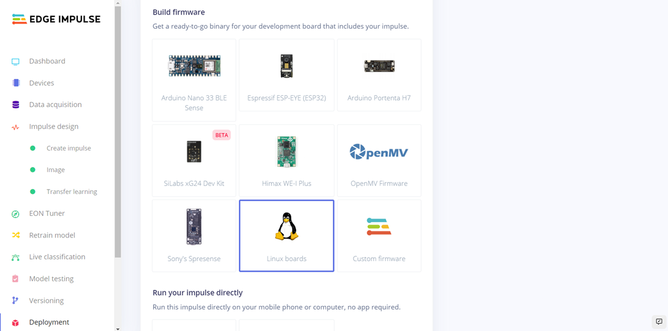Click the Deployment cube icon

point(15,322)
